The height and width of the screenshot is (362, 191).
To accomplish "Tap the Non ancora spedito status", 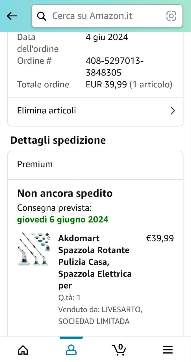I will click(x=65, y=193).
